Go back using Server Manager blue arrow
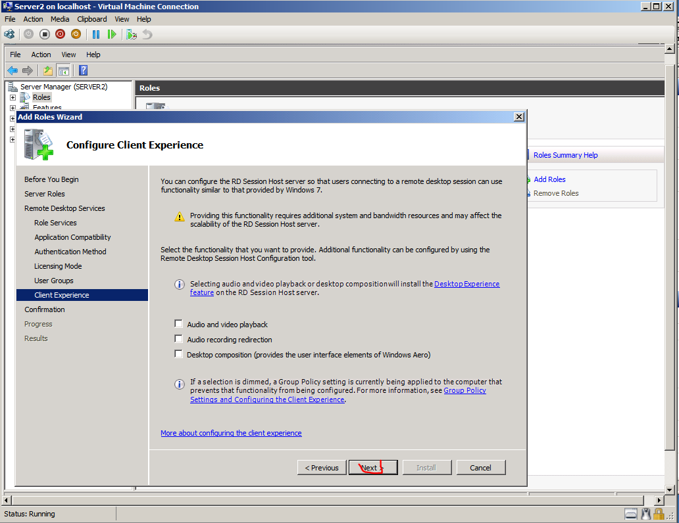The image size is (679, 523). [13, 70]
